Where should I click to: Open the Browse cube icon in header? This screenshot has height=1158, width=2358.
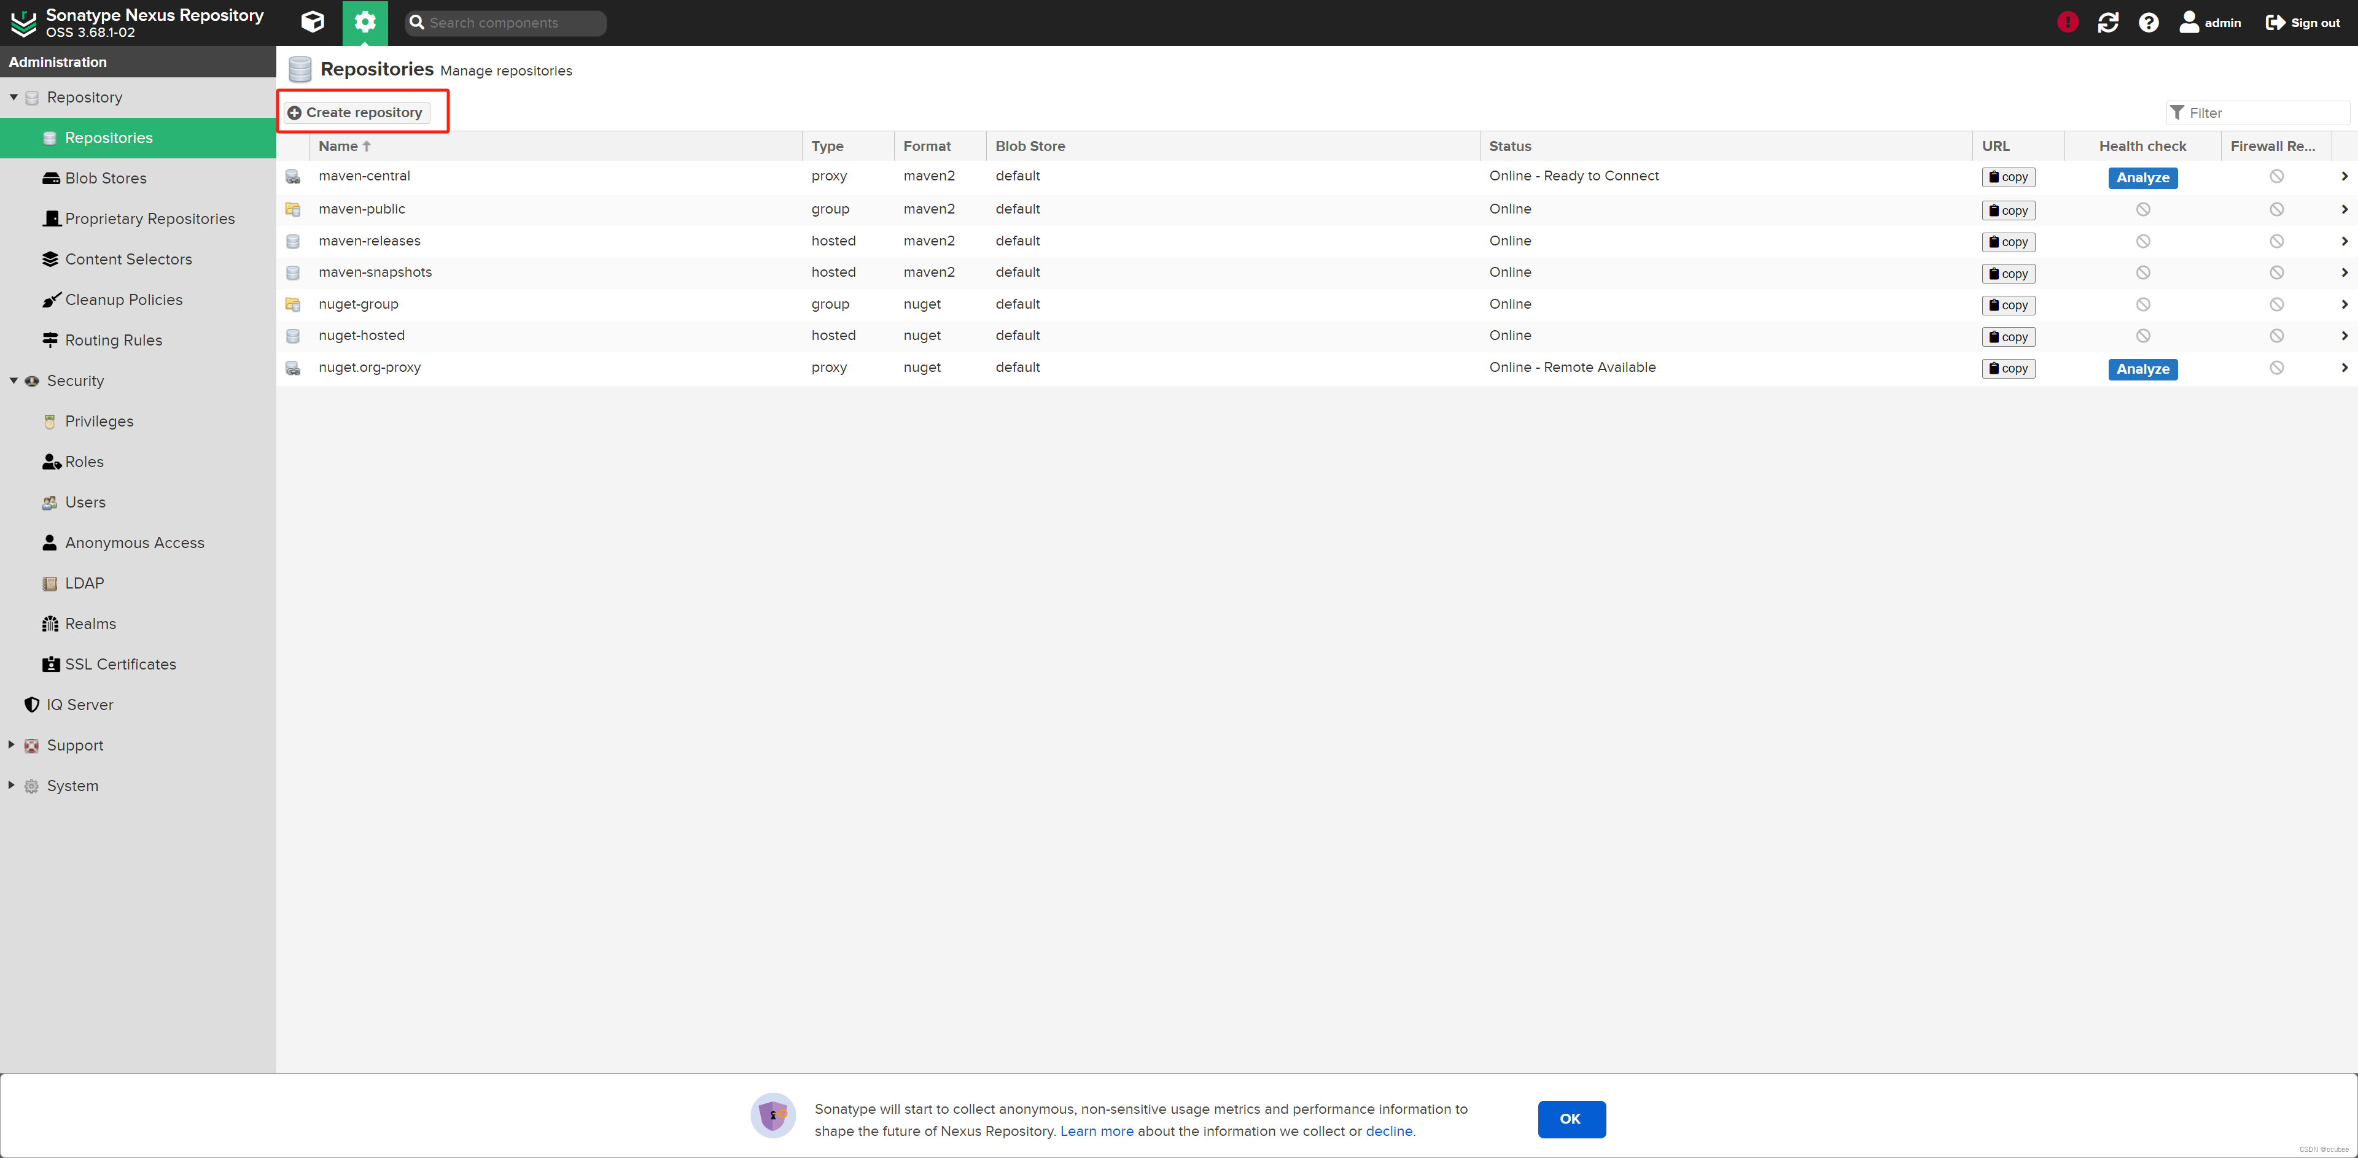pyautogui.click(x=312, y=22)
